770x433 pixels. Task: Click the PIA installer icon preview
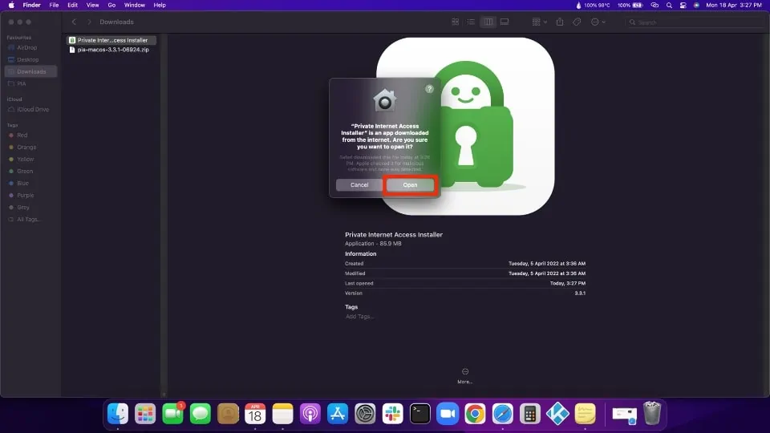pyautogui.click(x=465, y=127)
